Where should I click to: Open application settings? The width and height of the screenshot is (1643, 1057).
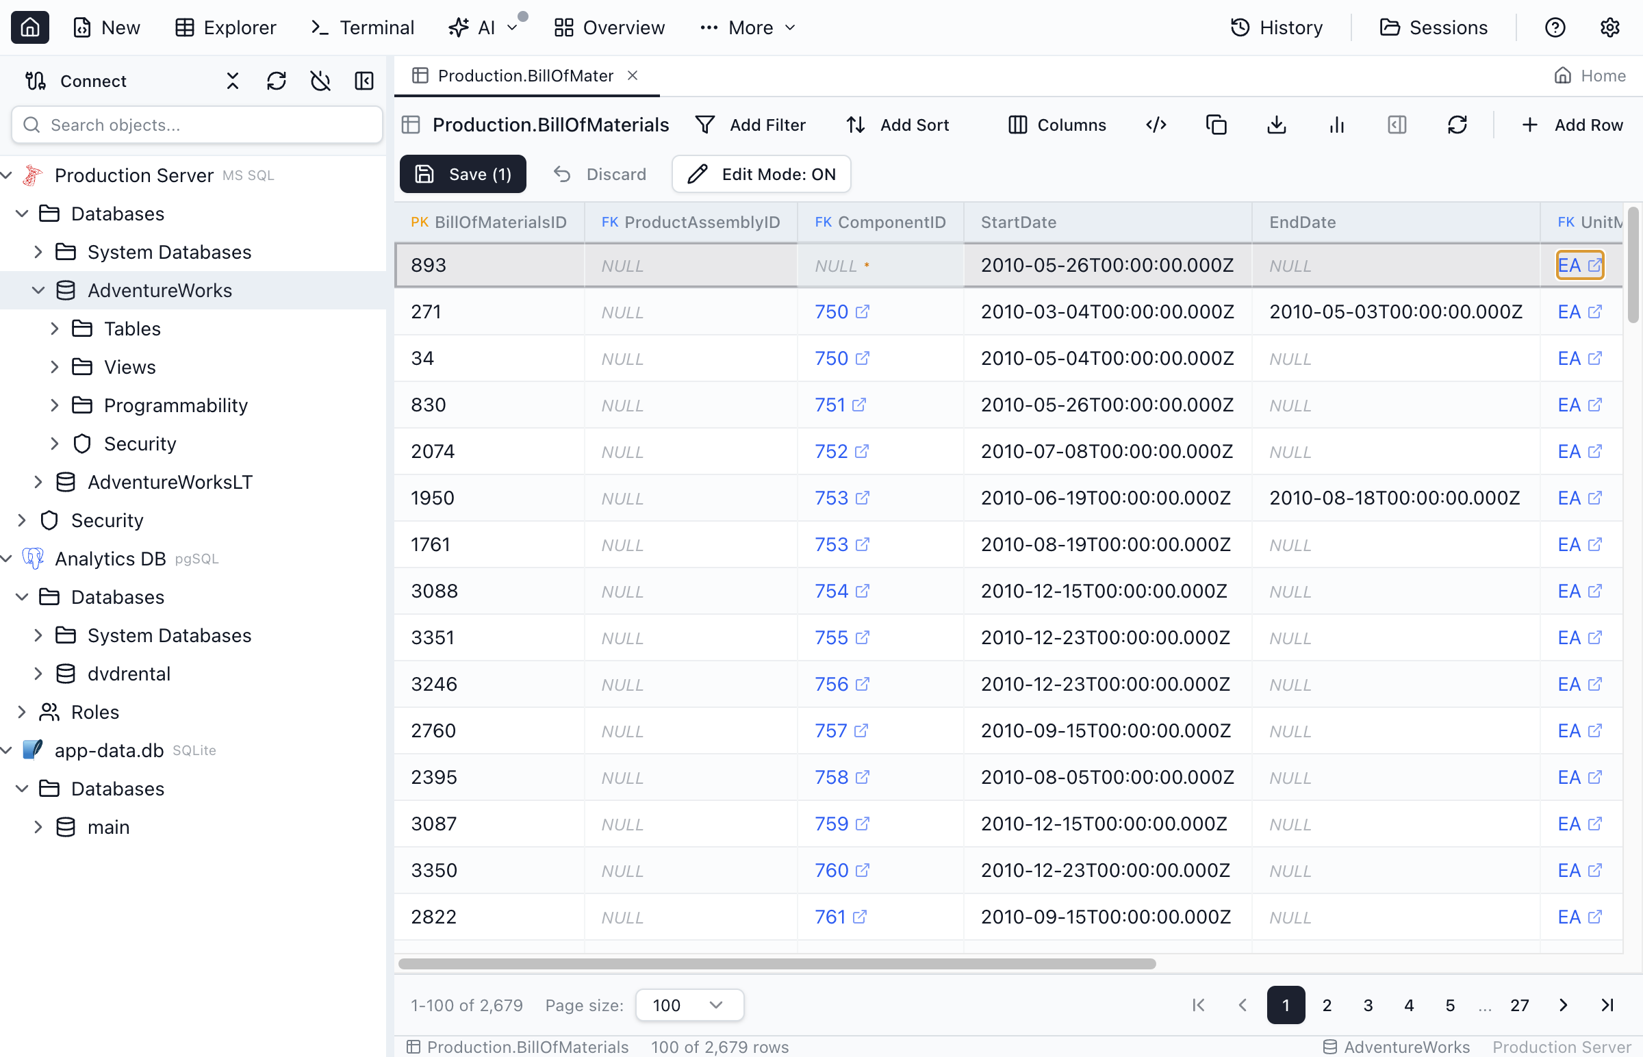(1609, 27)
